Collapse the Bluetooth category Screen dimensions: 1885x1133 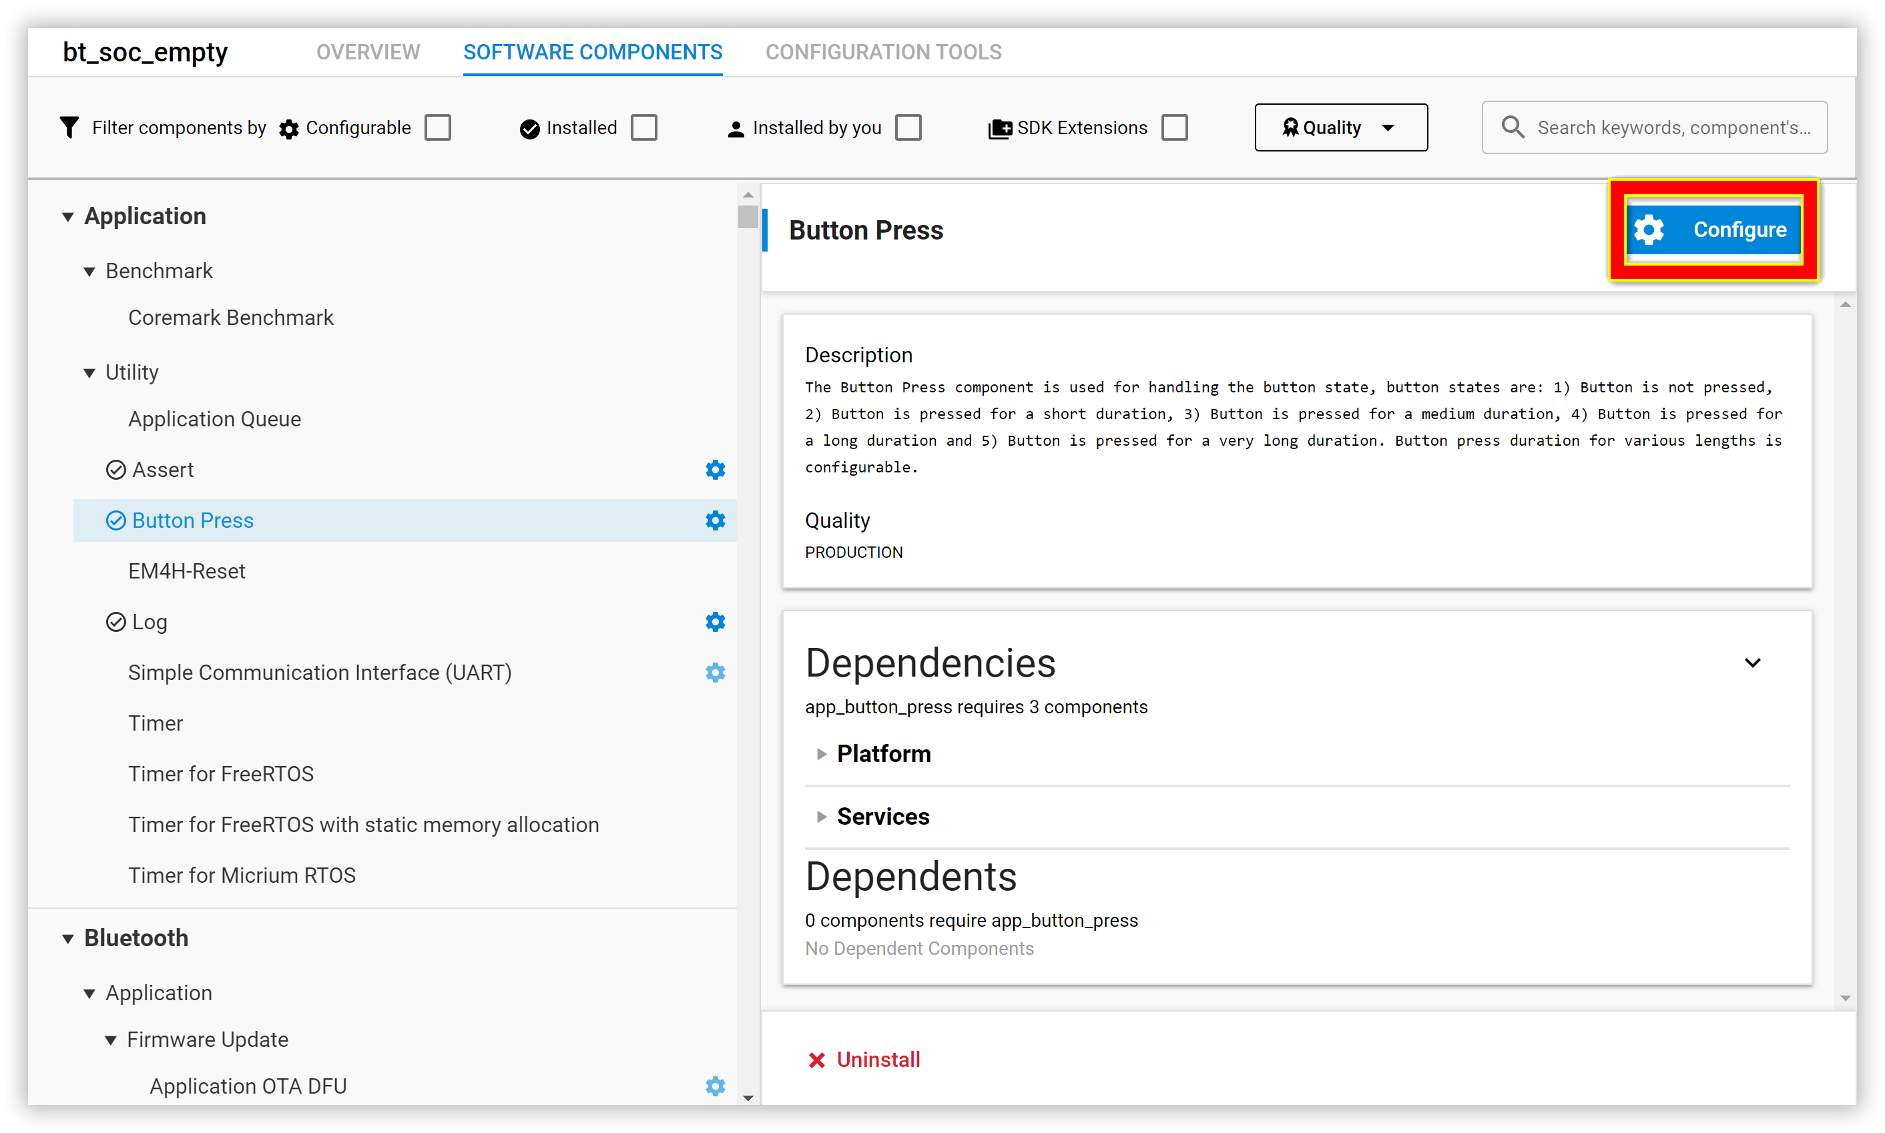[68, 939]
